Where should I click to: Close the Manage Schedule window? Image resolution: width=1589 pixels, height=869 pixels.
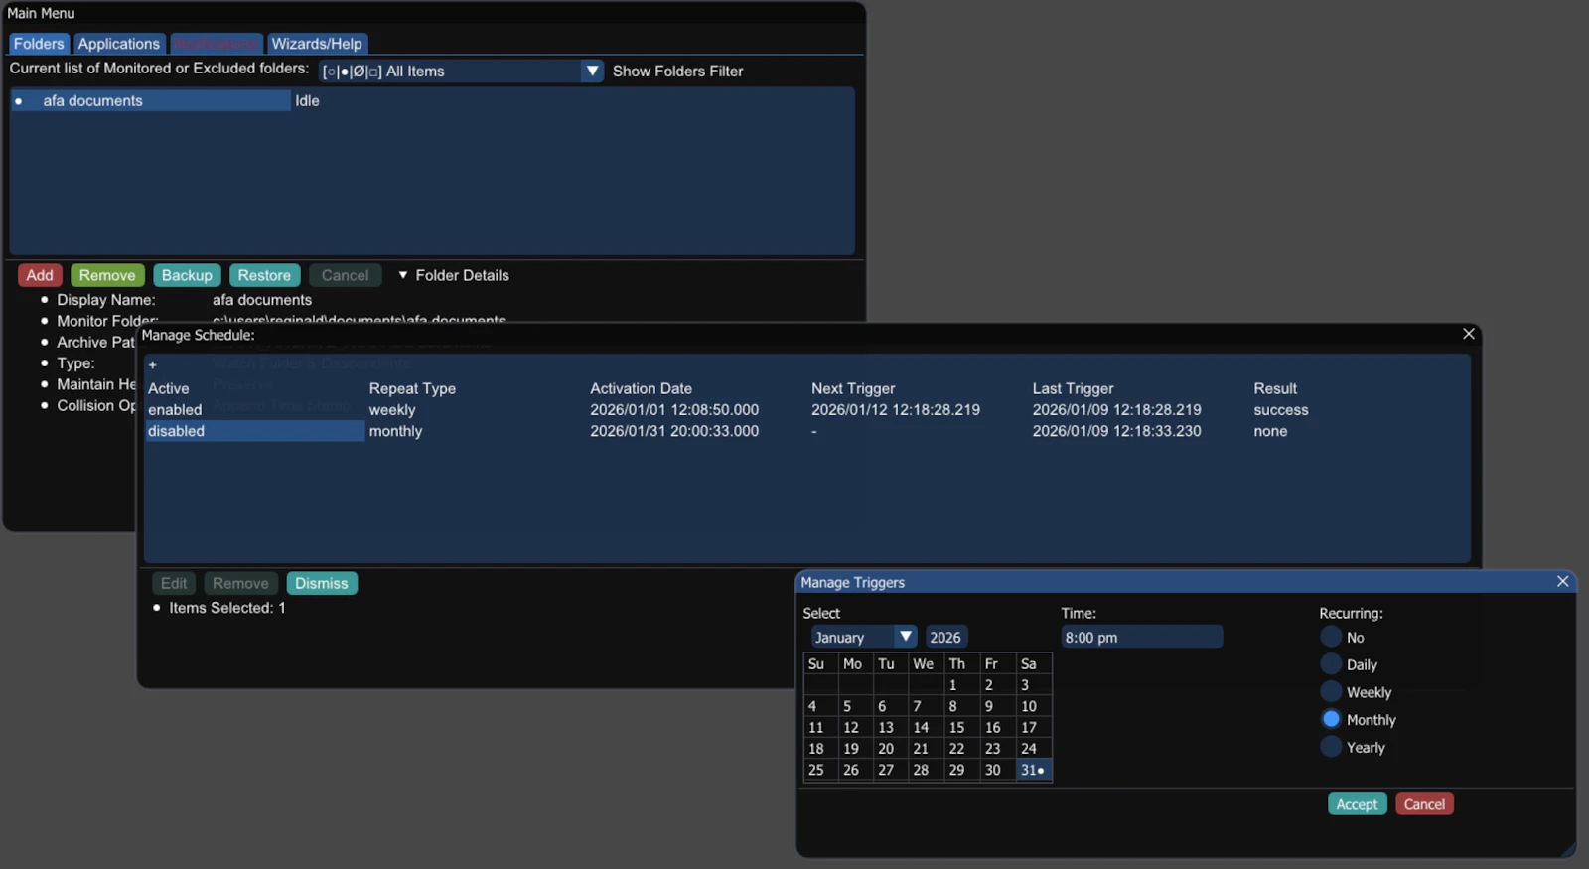[x=1468, y=334]
